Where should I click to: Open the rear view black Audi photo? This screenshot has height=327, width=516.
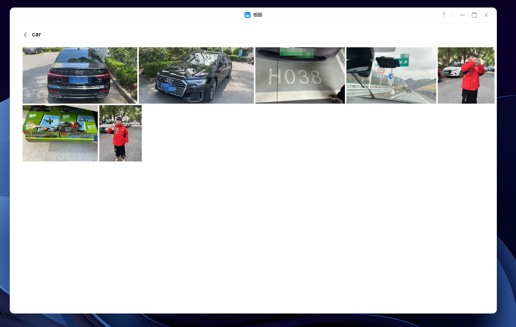point(80,75)
